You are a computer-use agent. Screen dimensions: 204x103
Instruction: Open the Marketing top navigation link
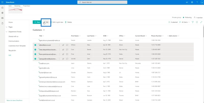[17, 6]
